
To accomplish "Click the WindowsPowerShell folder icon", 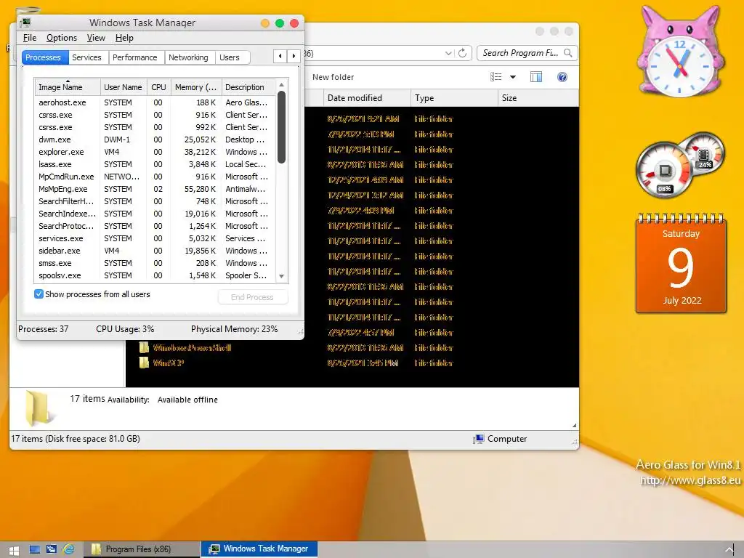I will 144,347.
